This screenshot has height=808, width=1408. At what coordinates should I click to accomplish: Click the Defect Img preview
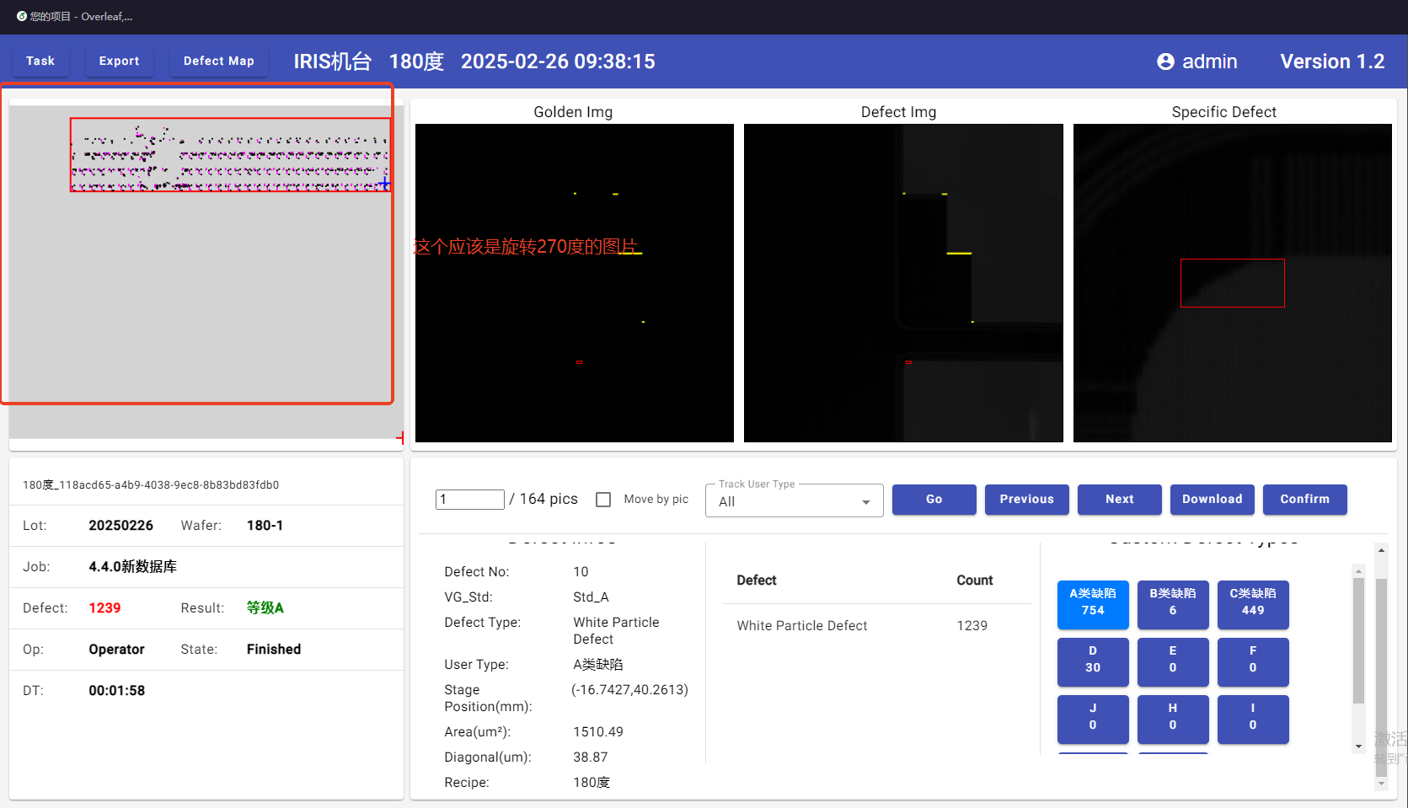903,283
